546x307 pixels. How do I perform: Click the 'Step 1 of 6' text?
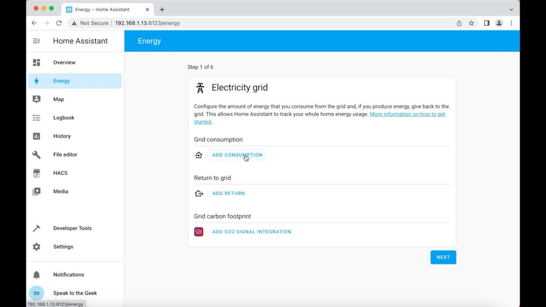click(x=200, y=67)
